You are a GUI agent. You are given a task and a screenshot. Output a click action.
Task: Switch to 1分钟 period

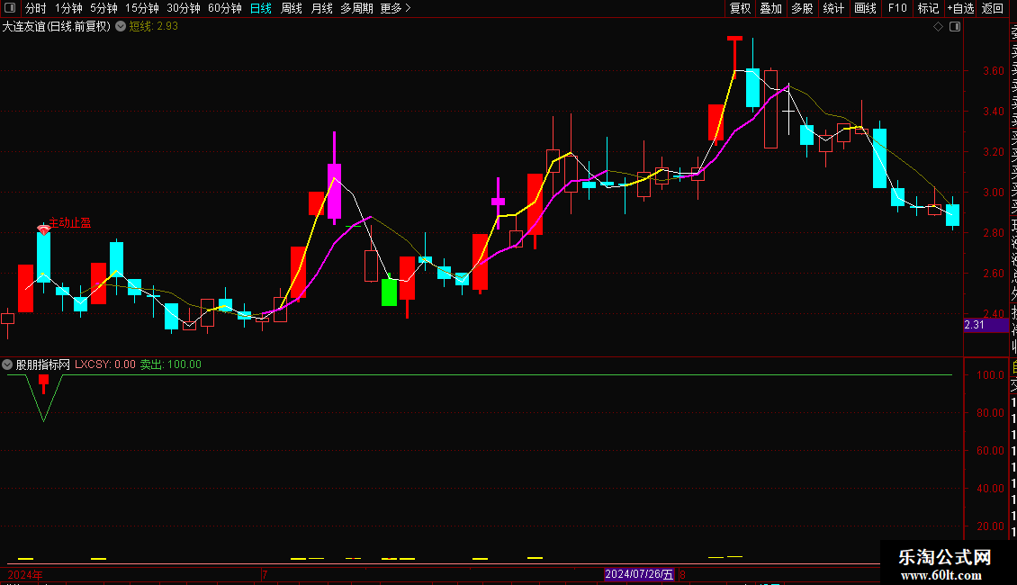[x=68, y=8]
